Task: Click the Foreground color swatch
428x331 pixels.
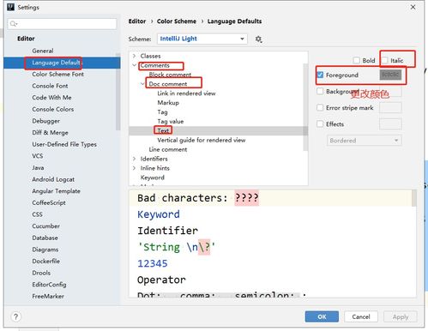Action: click(390, 75)
